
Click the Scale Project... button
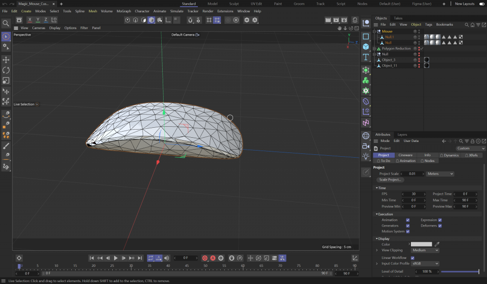coord(390,180)
